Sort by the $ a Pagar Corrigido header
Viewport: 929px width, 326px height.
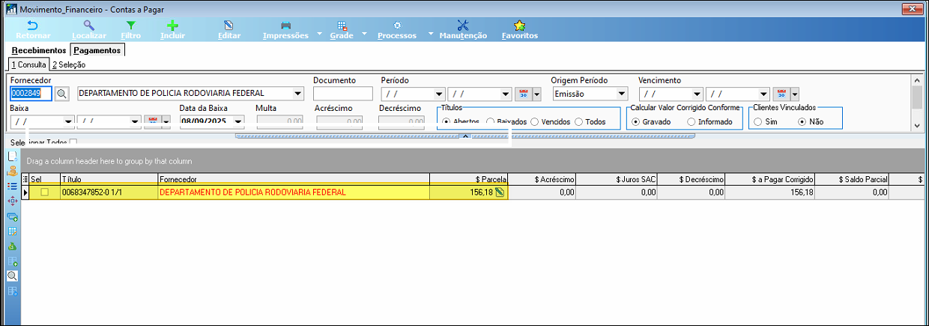770,180
